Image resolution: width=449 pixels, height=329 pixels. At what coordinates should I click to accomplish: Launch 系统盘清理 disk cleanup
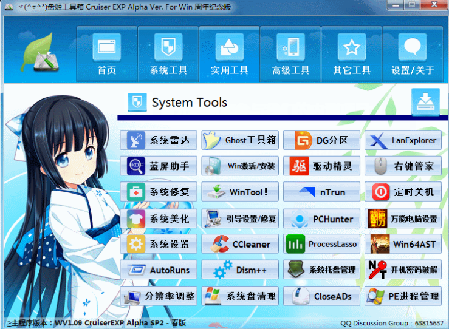(240, 296)
